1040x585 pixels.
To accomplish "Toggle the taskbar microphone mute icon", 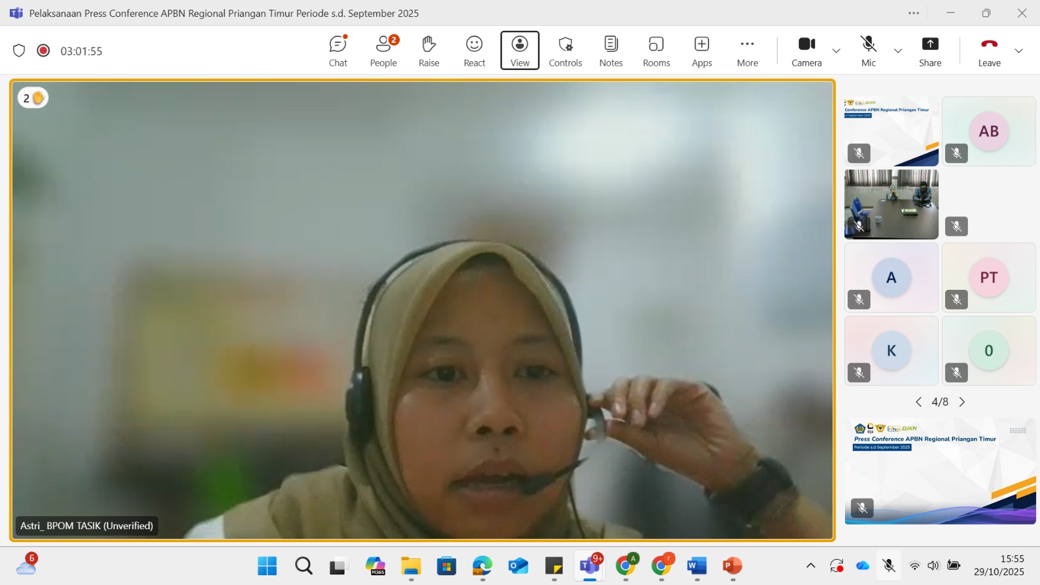I will 889,565.
